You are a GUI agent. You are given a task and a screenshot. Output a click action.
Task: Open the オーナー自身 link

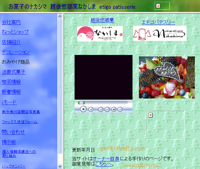coord(106,159)
